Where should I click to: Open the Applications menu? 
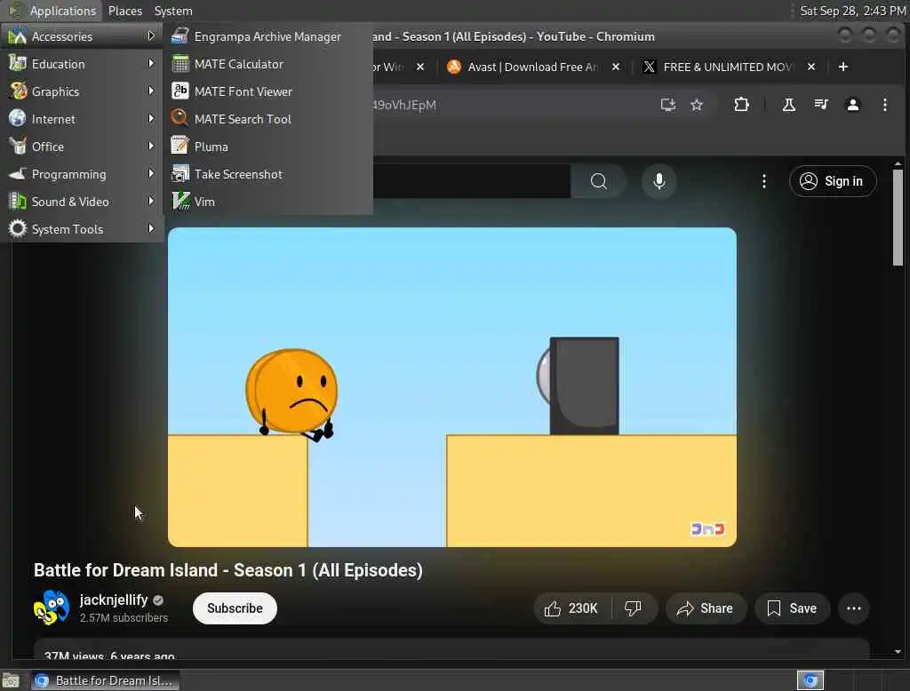(53, 11)
